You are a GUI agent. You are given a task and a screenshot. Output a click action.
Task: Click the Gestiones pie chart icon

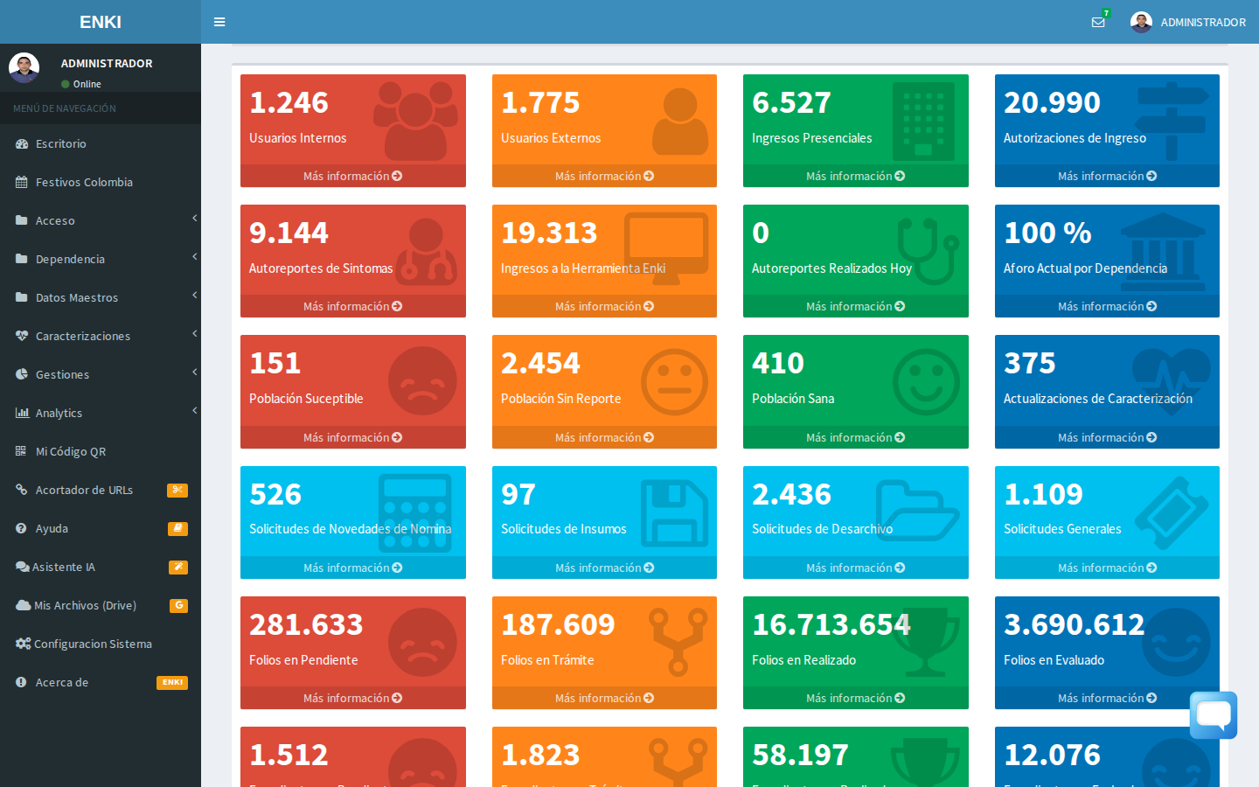[22, 374]
